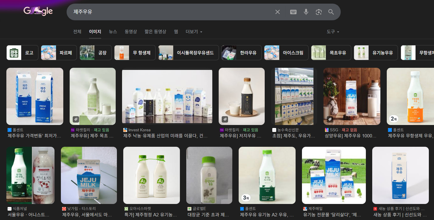Select the 전체 results tab
The width and height of the screenshot is (434, 220).
[x=77, y=32]
